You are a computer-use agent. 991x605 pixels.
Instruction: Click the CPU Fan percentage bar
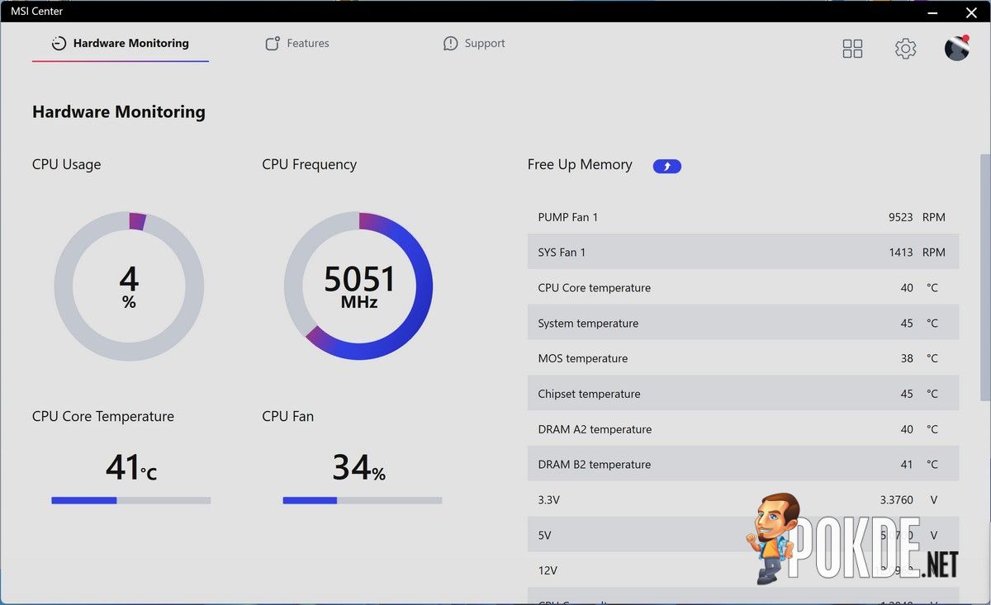[363, 500]
